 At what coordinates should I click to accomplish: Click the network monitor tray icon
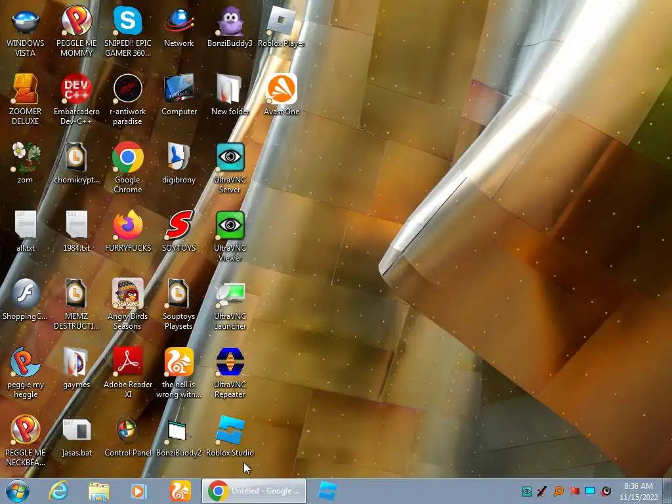pyautogui.click(x=590, y=491)
